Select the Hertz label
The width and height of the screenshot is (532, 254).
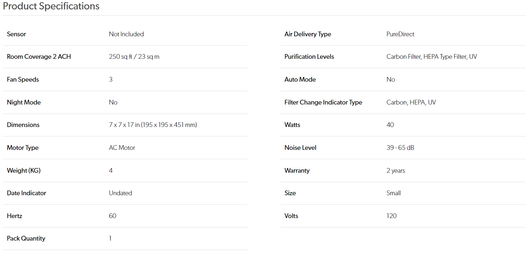[x=15, y=216]
